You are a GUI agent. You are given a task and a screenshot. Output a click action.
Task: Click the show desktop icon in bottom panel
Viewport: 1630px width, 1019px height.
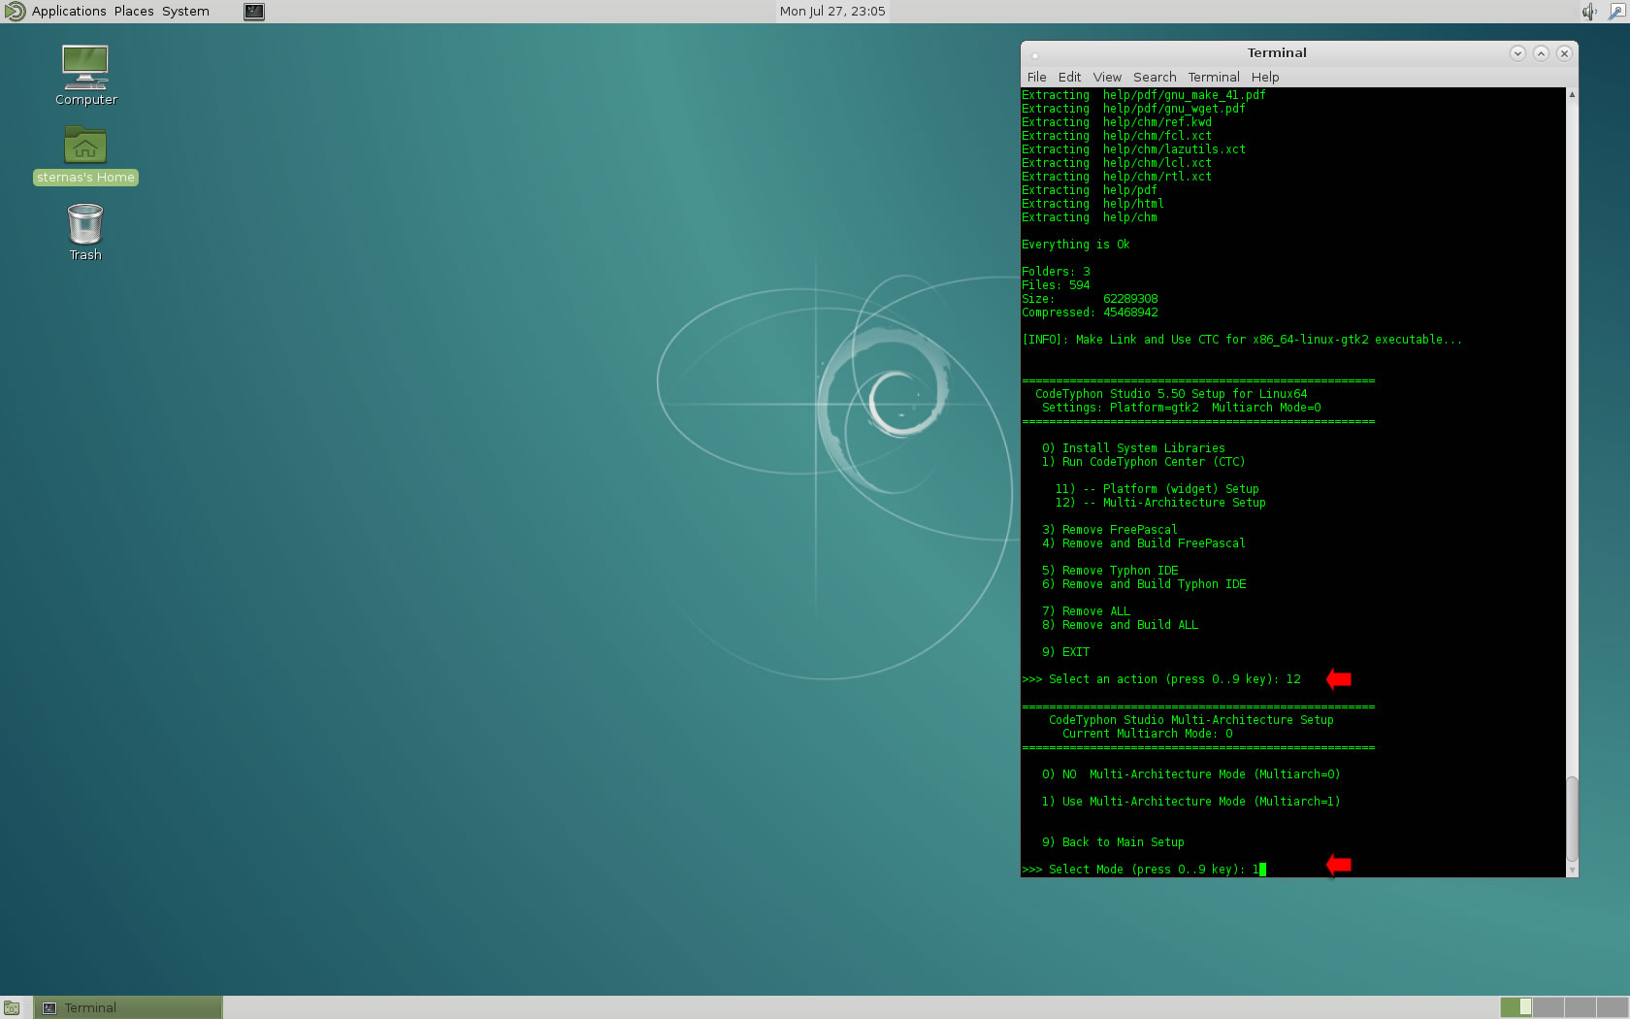point(12,1008)
